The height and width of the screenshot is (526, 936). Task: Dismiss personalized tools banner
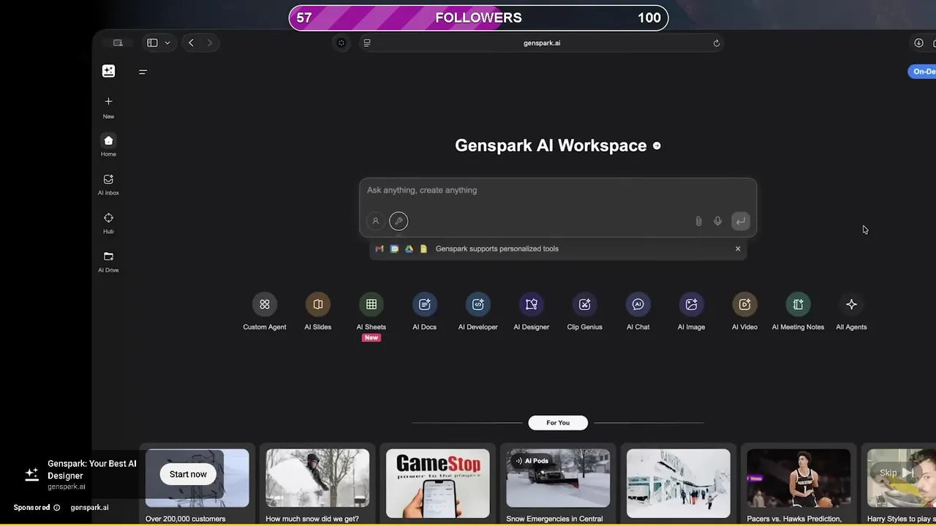(x=738, y=249)
